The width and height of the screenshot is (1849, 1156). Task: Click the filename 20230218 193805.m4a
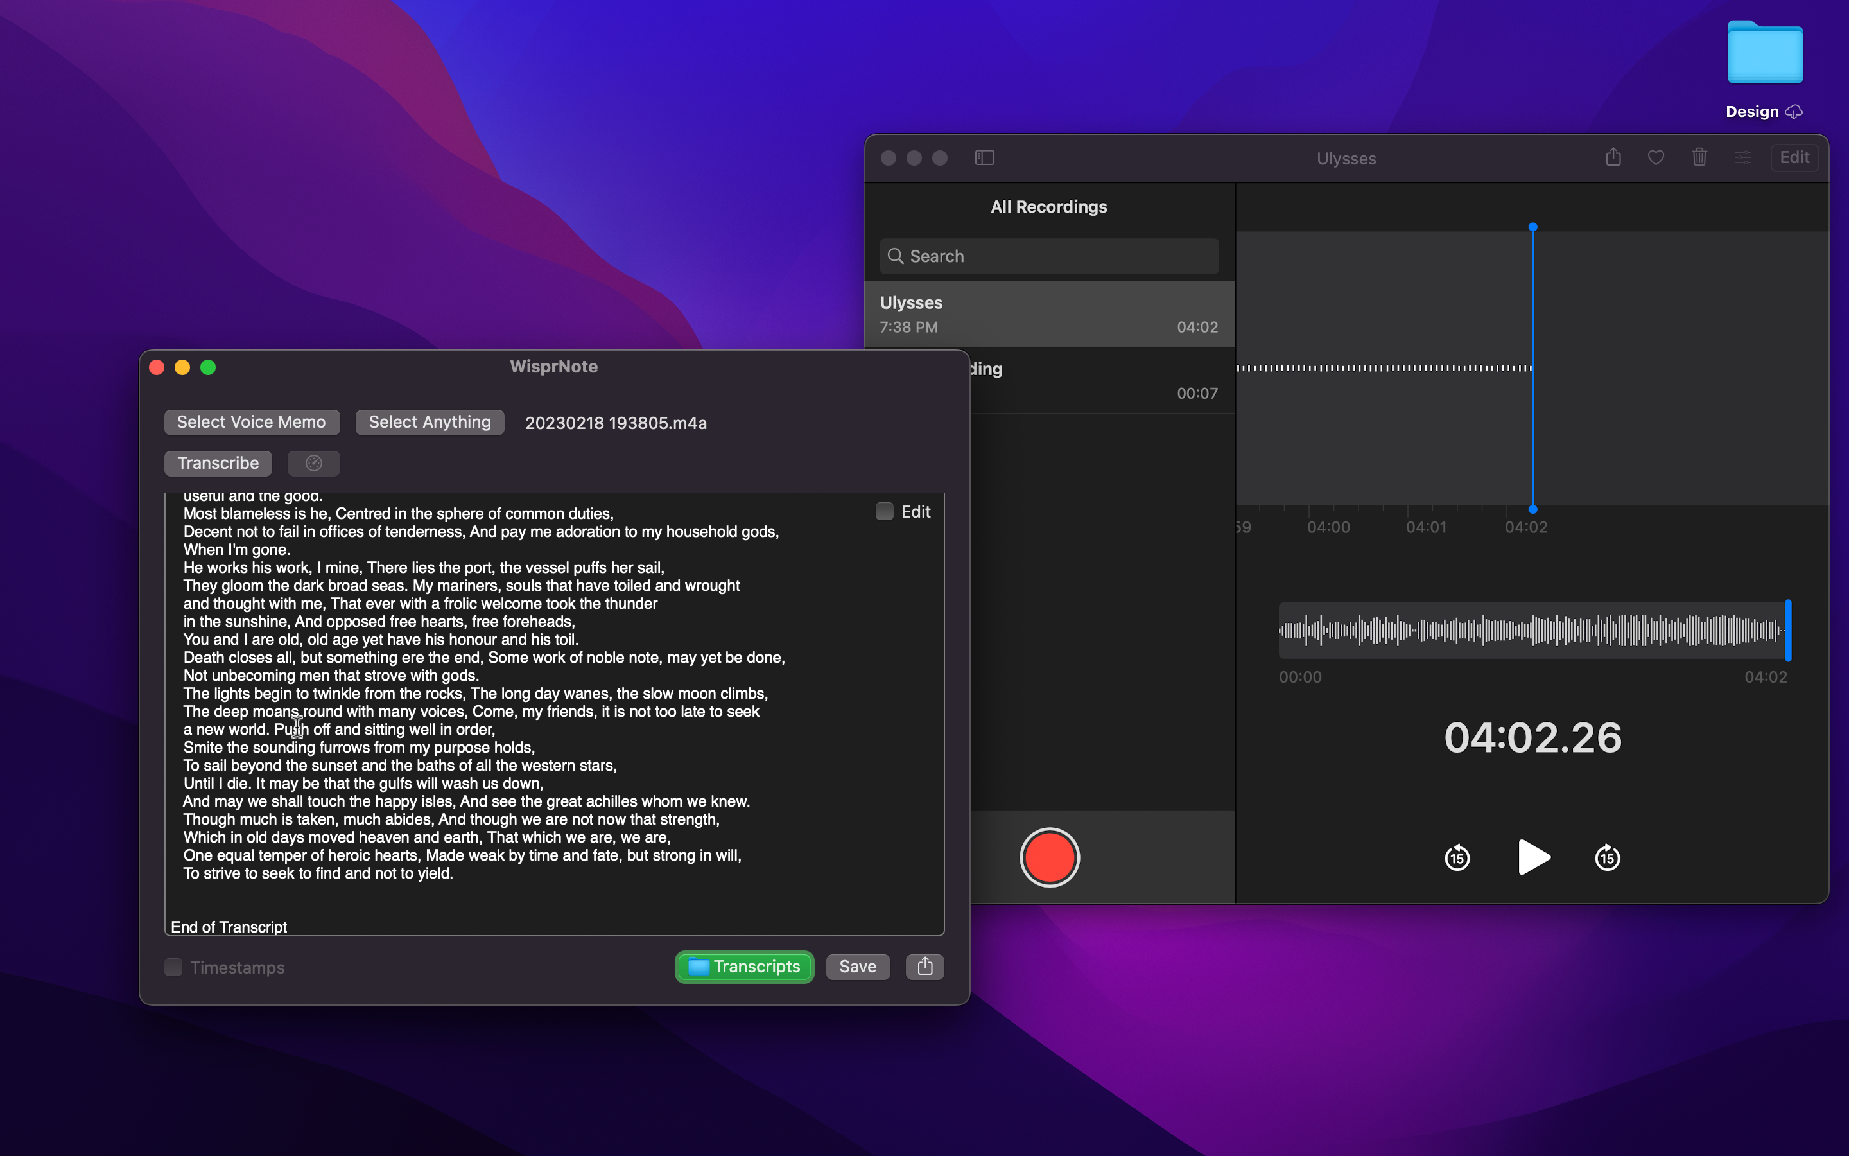click(x=616, y=423)
